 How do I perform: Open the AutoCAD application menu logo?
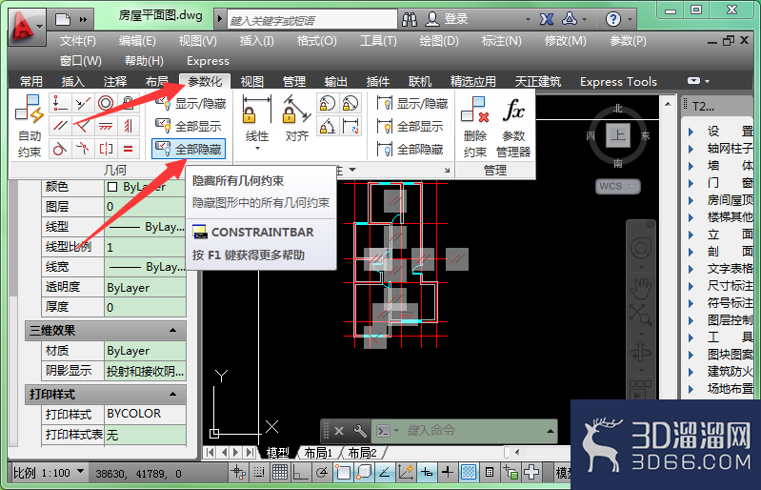pos(27,27)
